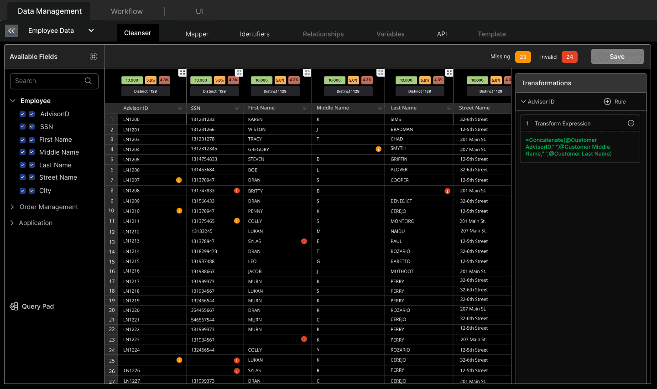Click the search magnifier icon
Screen dimensions: 657x389
(89, 81)
